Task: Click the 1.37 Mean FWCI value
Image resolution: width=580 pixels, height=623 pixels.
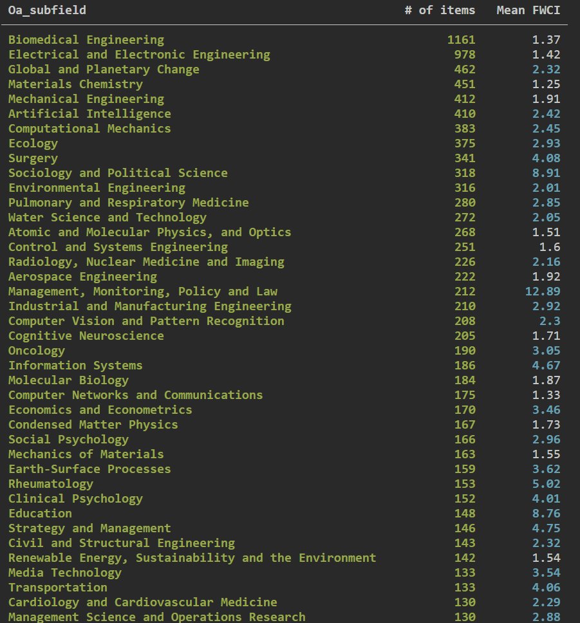Action: pos(547,40)
